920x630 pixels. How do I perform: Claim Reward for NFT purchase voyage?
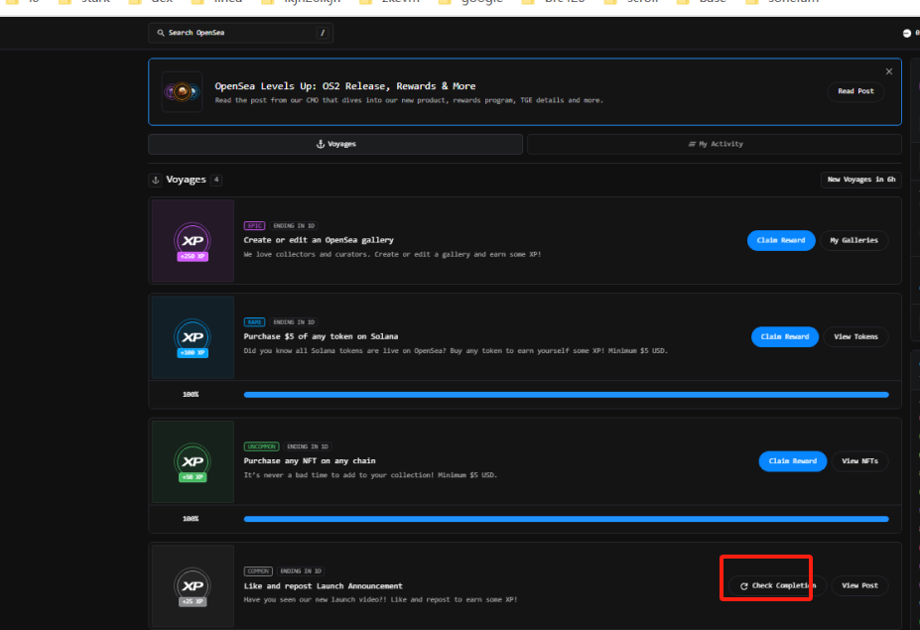pos(793,461)
